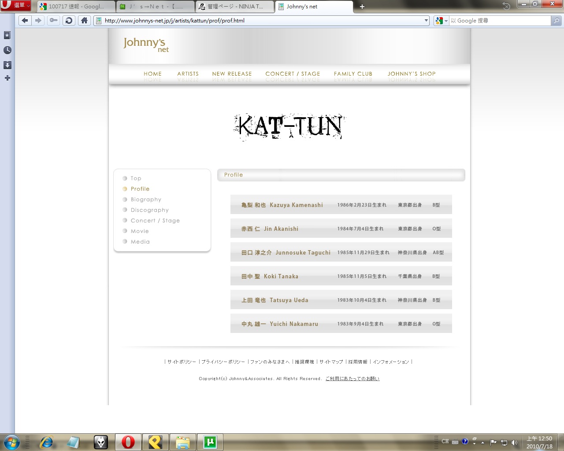Open the History clock panel in sidebar
The width and height of the screenshot is (564, 451).
(7, 50)
